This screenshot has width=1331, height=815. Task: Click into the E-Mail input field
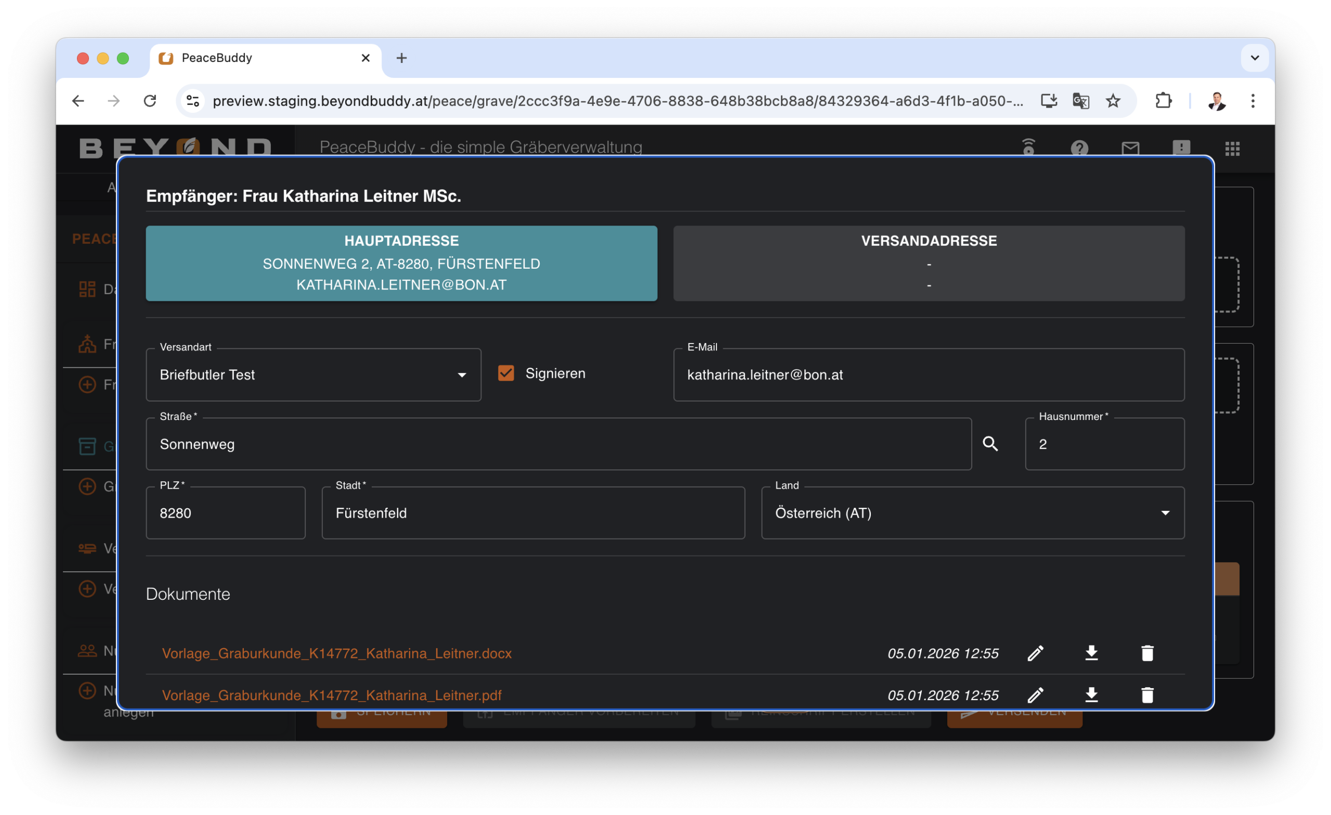coord(929,375)
